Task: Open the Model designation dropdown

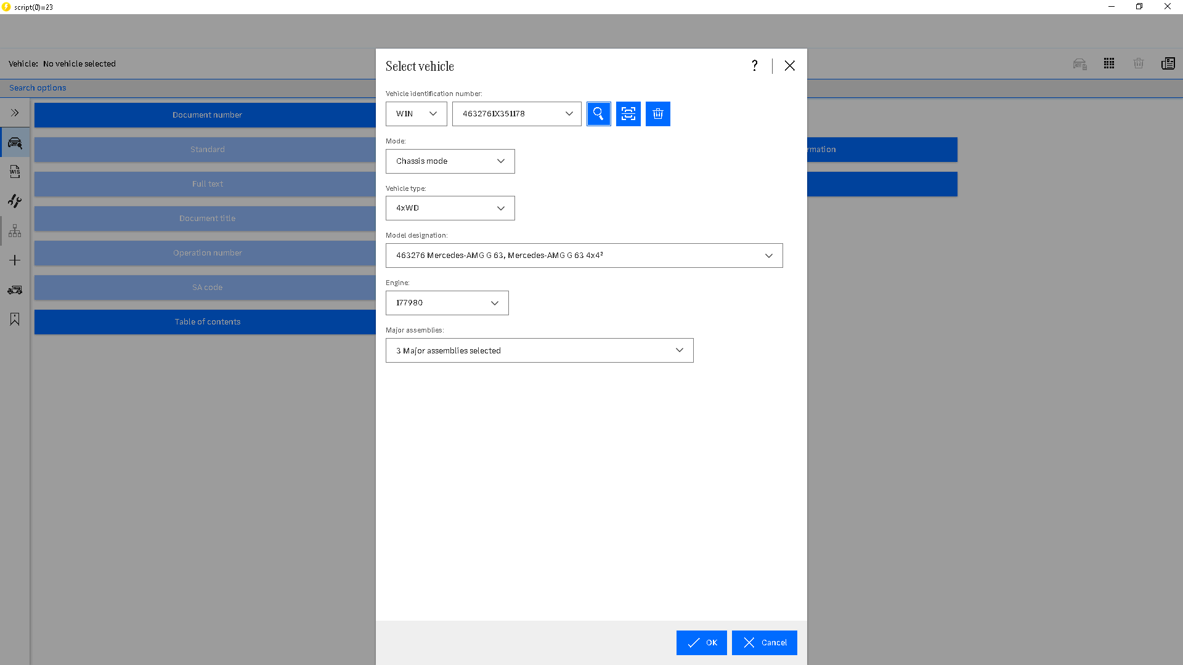Action: 583,256
